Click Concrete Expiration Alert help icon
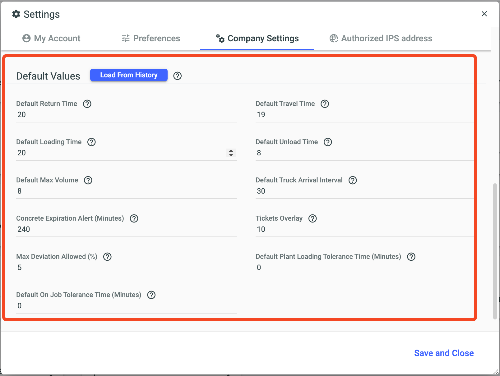 pos(134,218)
